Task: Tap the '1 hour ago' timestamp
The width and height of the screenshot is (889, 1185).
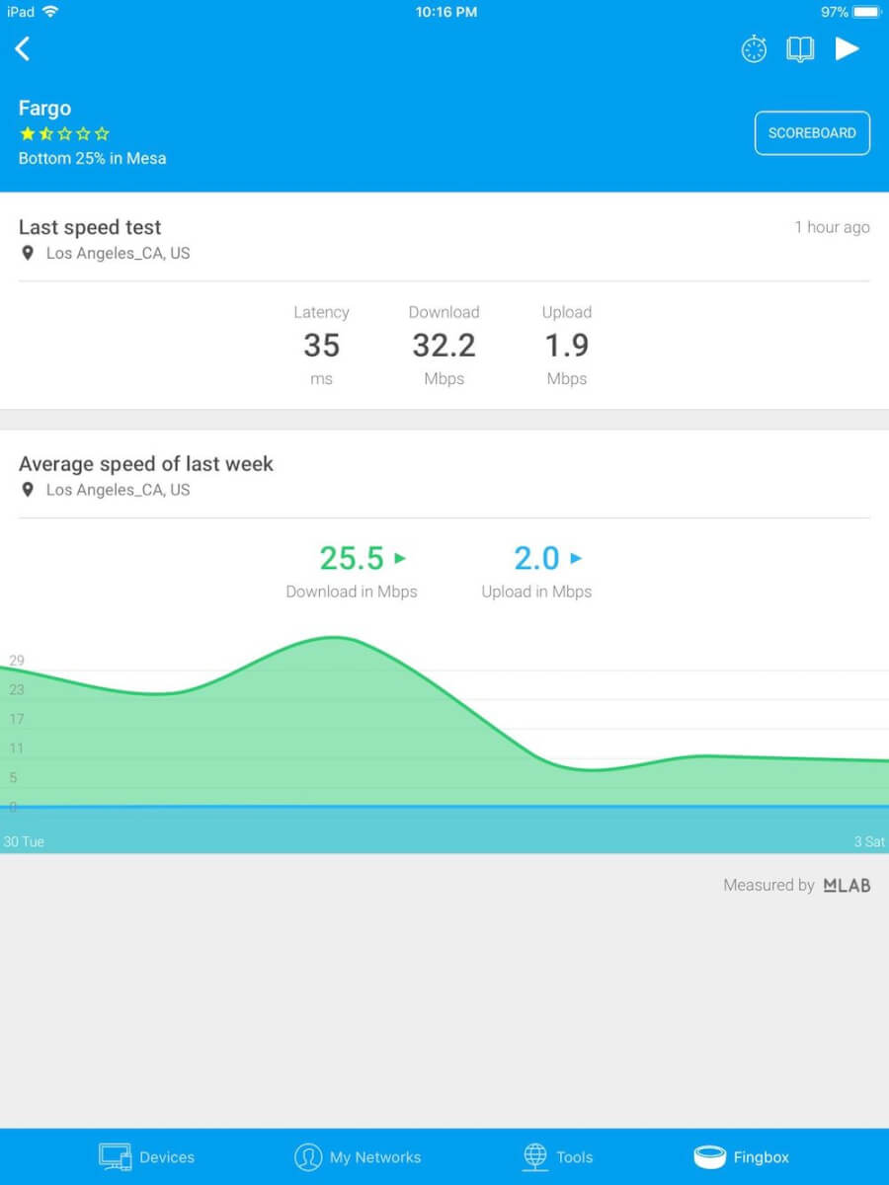Action: pyautogui.click(x=832, y=227)
